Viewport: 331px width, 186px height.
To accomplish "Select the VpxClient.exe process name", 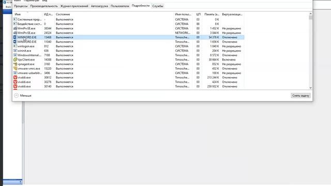I will (26, 60).
